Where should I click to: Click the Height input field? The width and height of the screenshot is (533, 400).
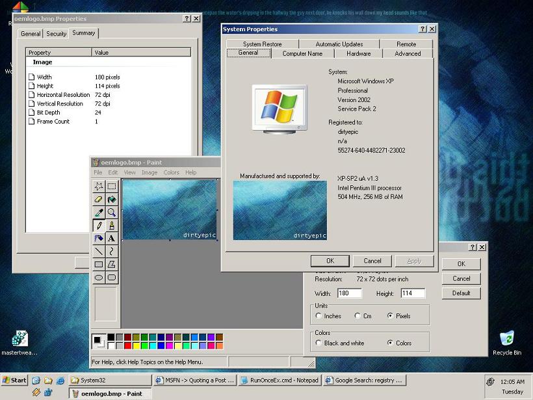click(x=413, y=293)
